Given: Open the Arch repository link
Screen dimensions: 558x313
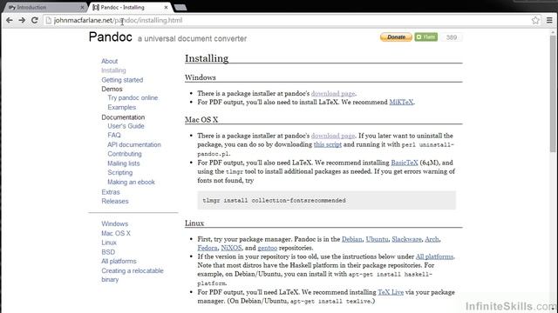Looking at the screenshot, I should (x=432, y=239).
